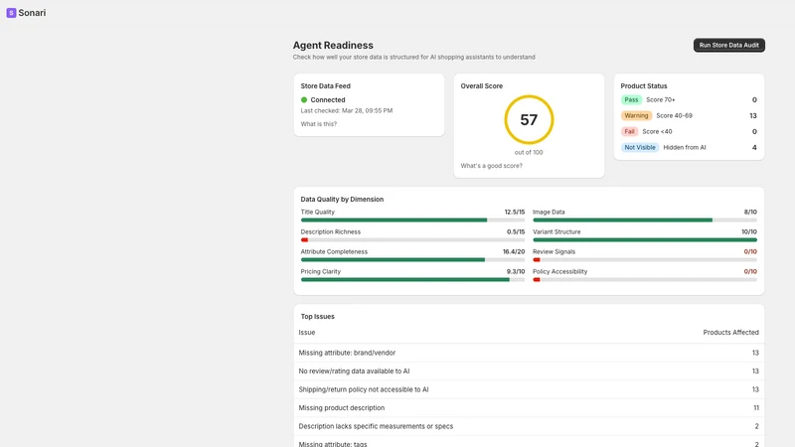Click the 'Store Data Feed' card title

326,86
